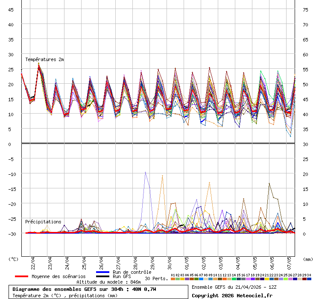
Task: Select perturbation 30 color swatch
Action: point(309,279)
